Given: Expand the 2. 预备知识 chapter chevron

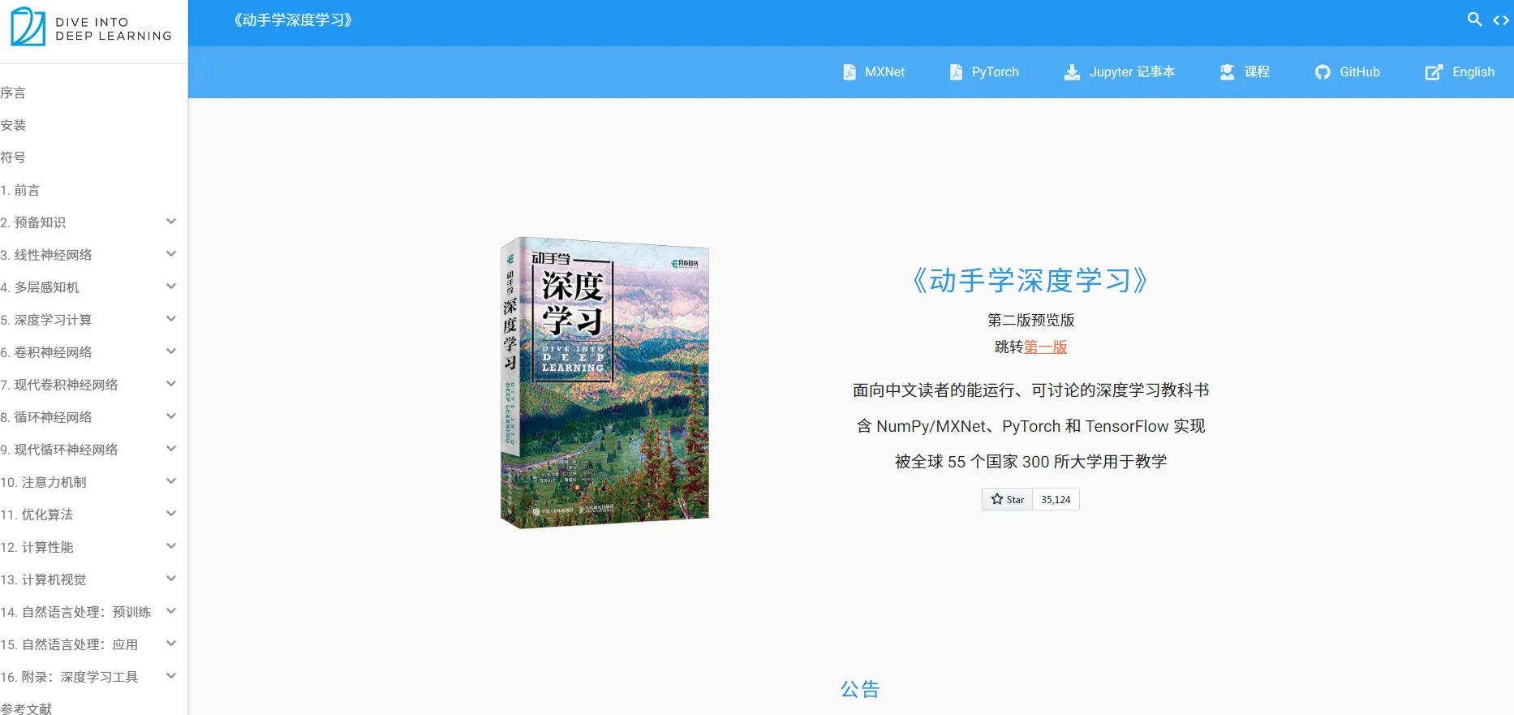Looking at the screenshot, I should 171,222.
